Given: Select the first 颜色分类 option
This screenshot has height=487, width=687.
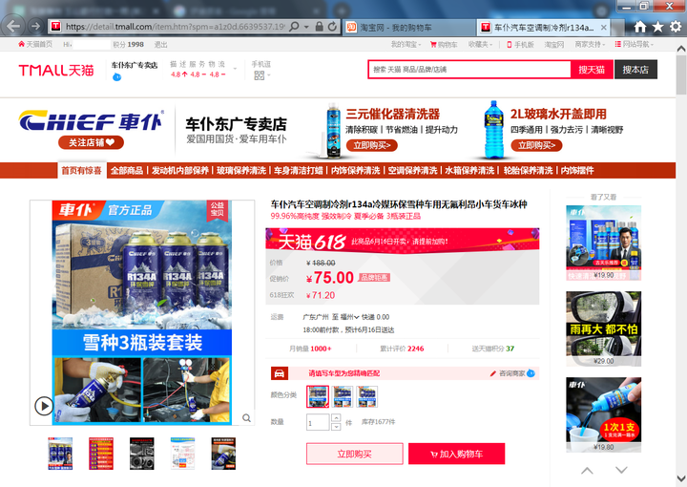Looking at the screenshot, I should click(x=318, y=396).
